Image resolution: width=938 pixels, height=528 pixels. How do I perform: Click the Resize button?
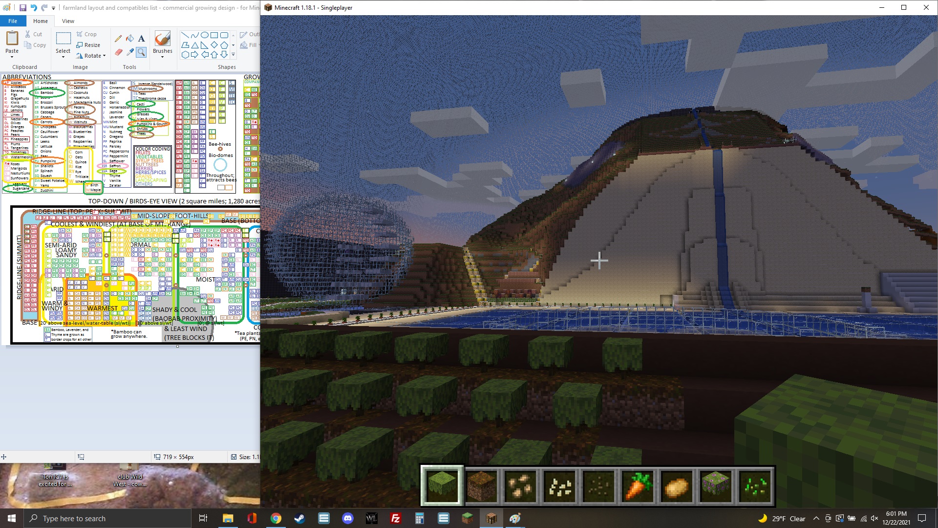tap(88, 45)
